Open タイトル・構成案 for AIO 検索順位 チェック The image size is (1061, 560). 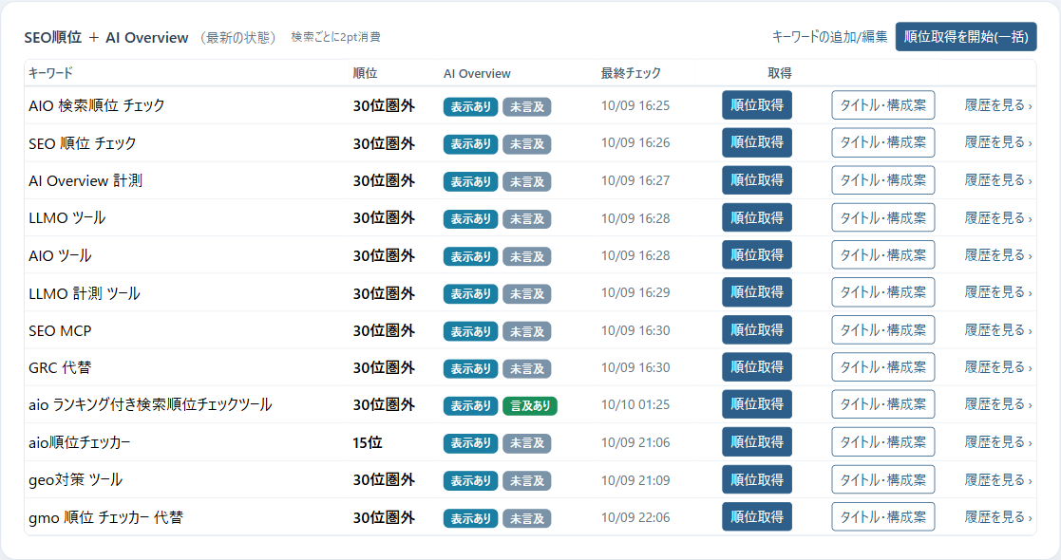tap(883, 105)
